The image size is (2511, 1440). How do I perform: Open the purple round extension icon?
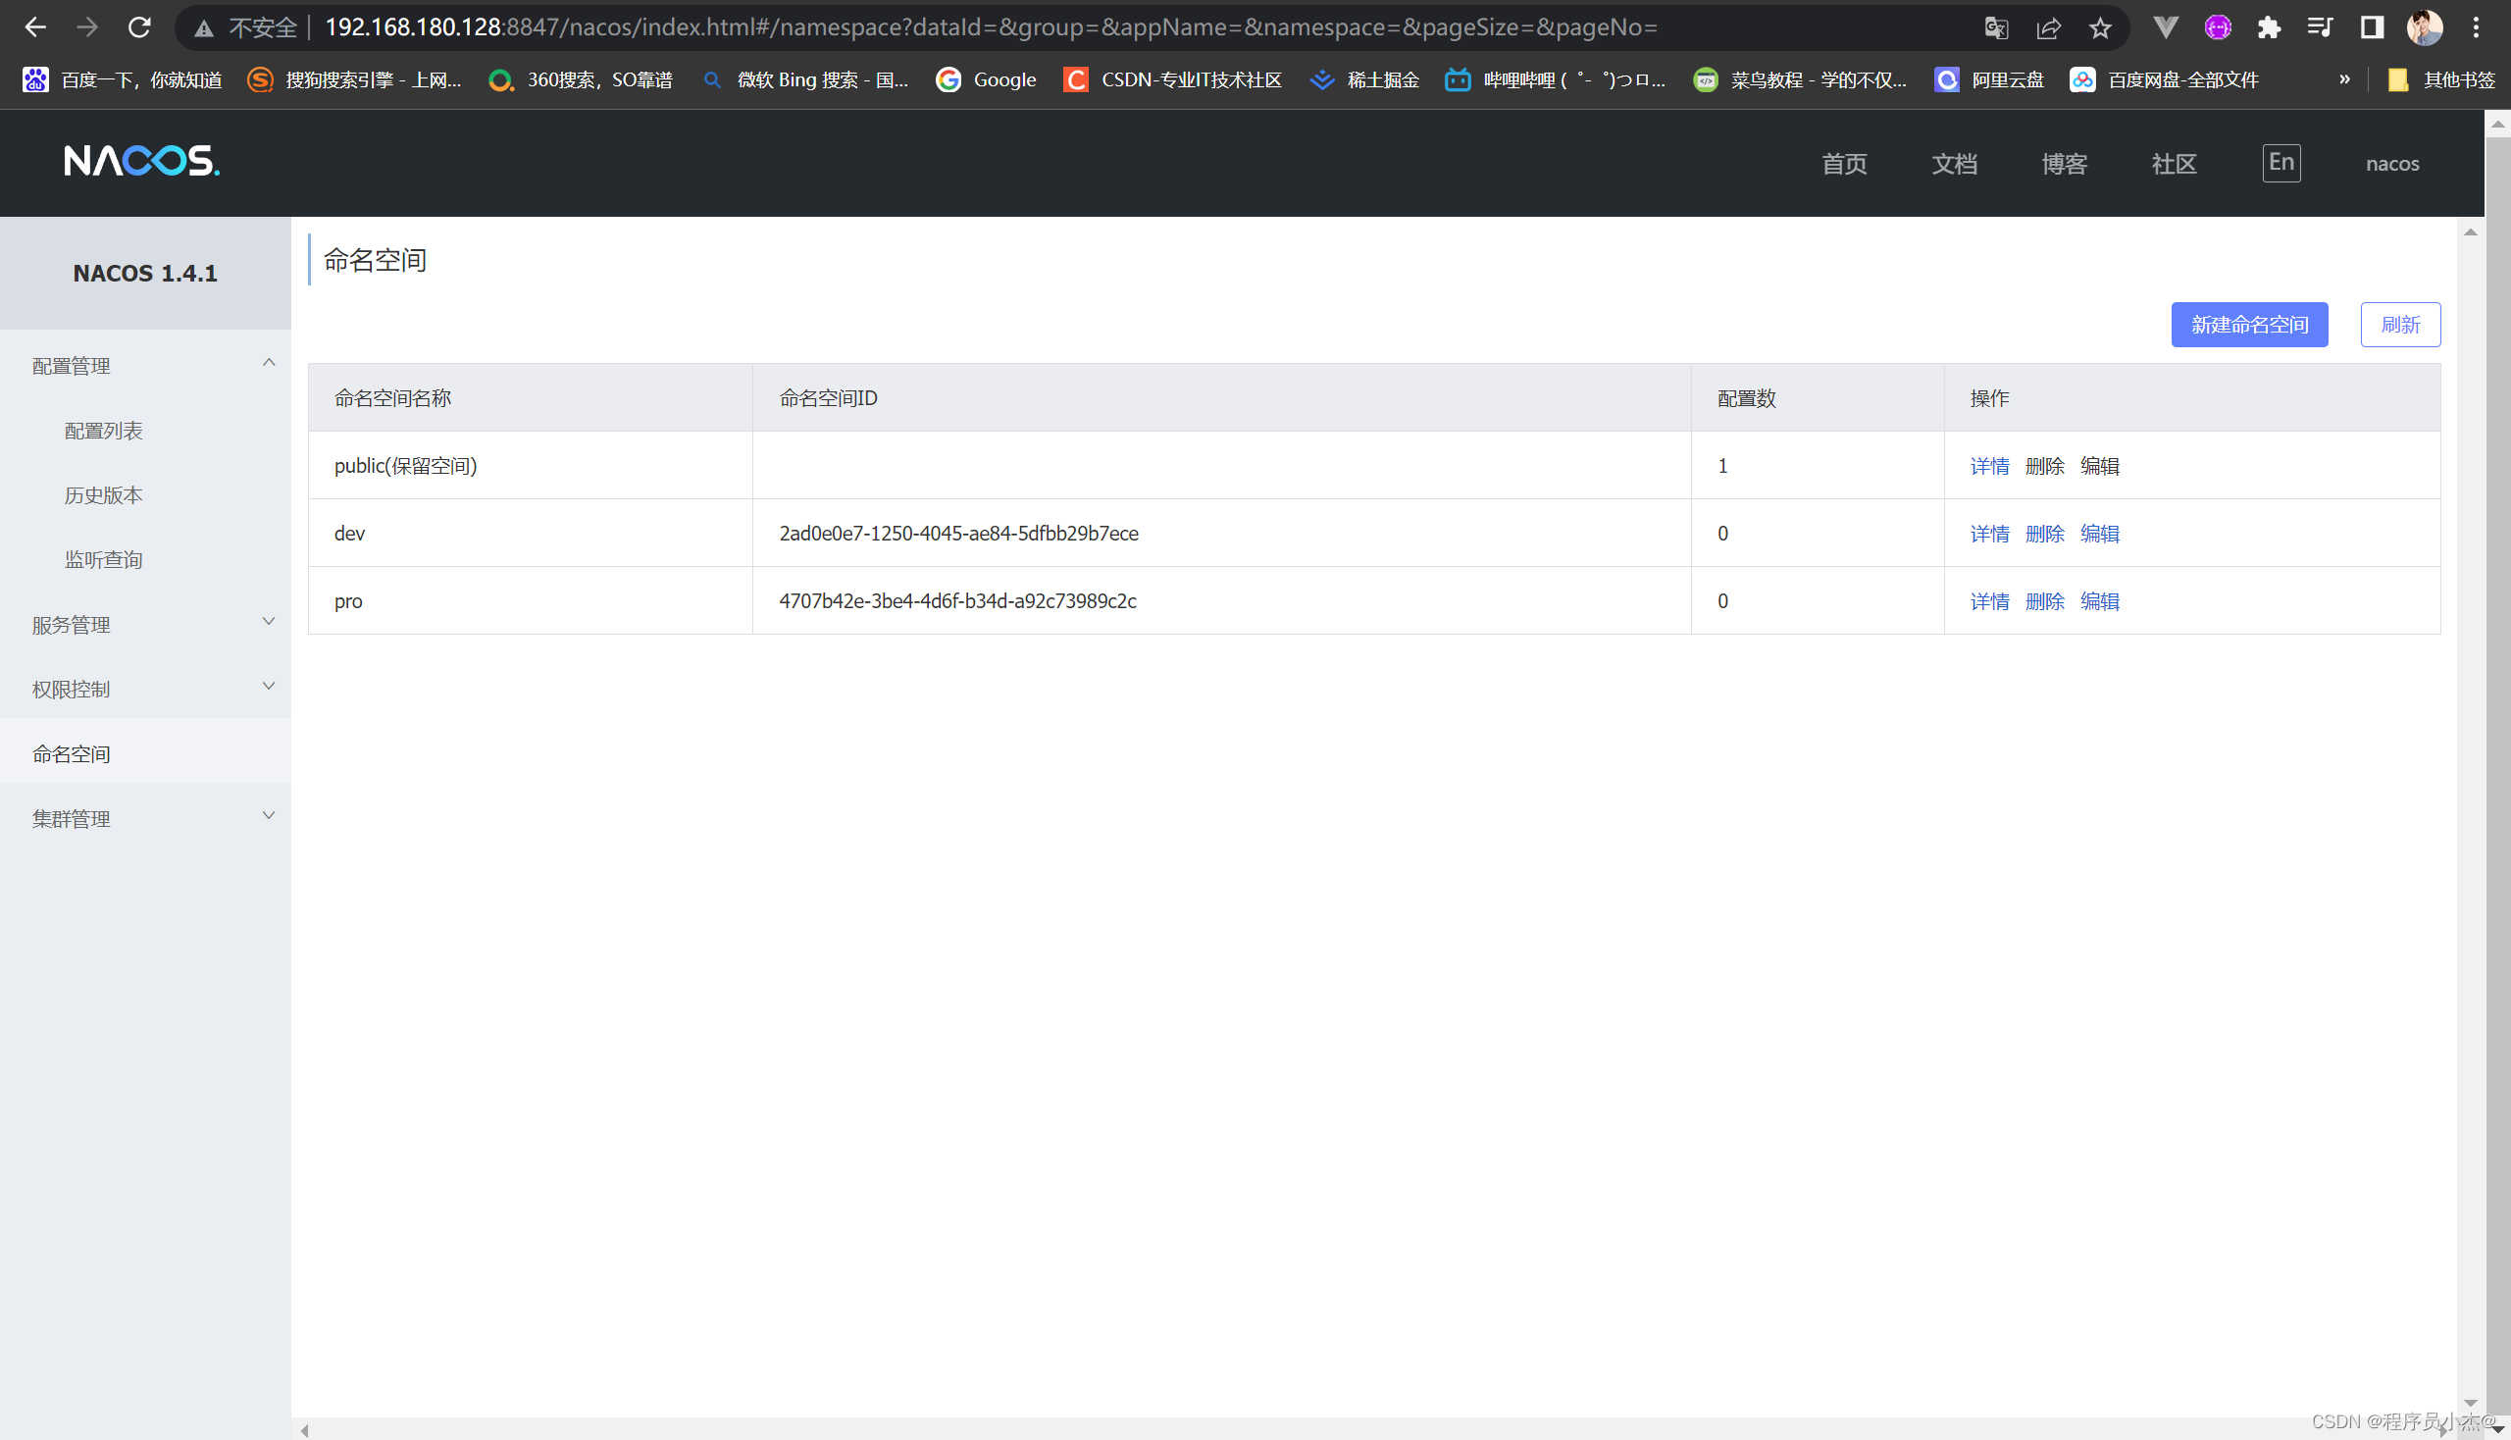2218,27
